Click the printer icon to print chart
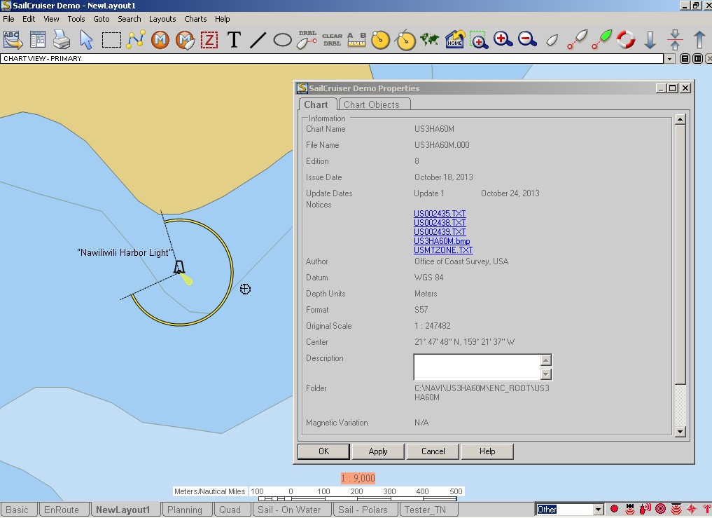 (x=62, y=40)
